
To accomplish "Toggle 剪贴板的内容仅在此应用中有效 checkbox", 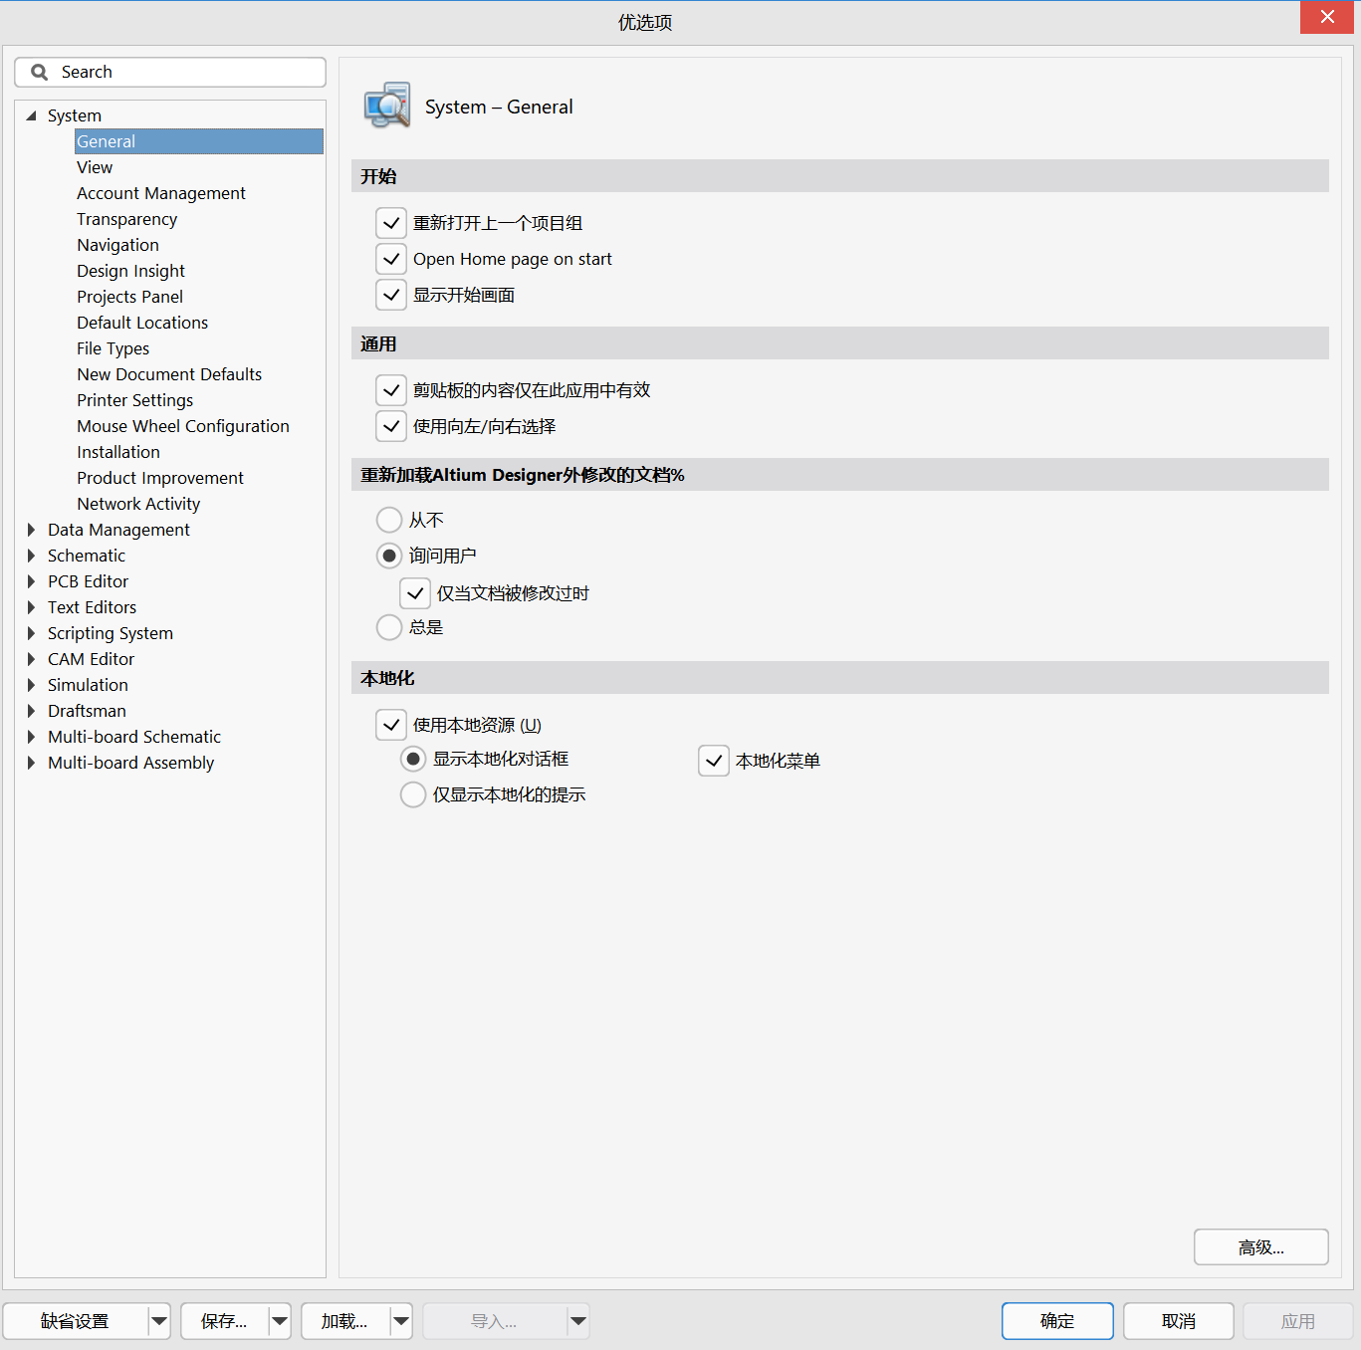I will [391, 390].
